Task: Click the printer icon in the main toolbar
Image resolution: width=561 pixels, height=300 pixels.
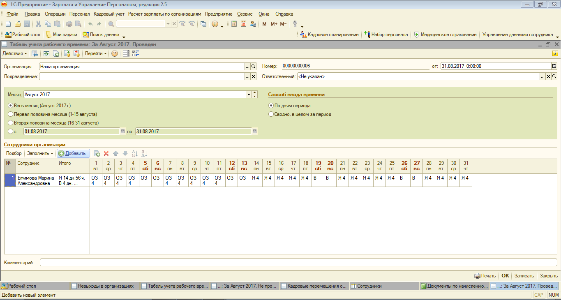Action: coord(69,24)
